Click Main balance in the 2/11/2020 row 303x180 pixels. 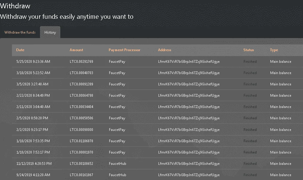pos(281,107)
